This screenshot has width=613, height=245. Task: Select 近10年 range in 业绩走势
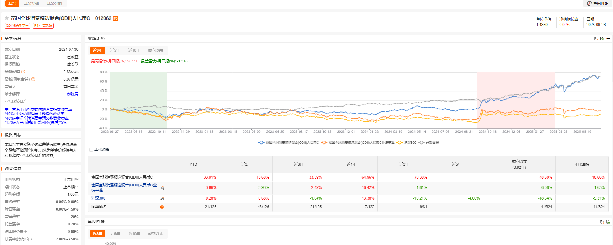coord(134,50)
